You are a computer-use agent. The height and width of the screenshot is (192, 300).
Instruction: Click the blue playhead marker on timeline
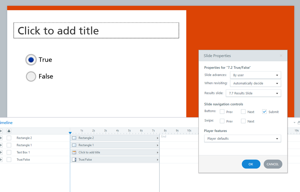pos(70,133)
